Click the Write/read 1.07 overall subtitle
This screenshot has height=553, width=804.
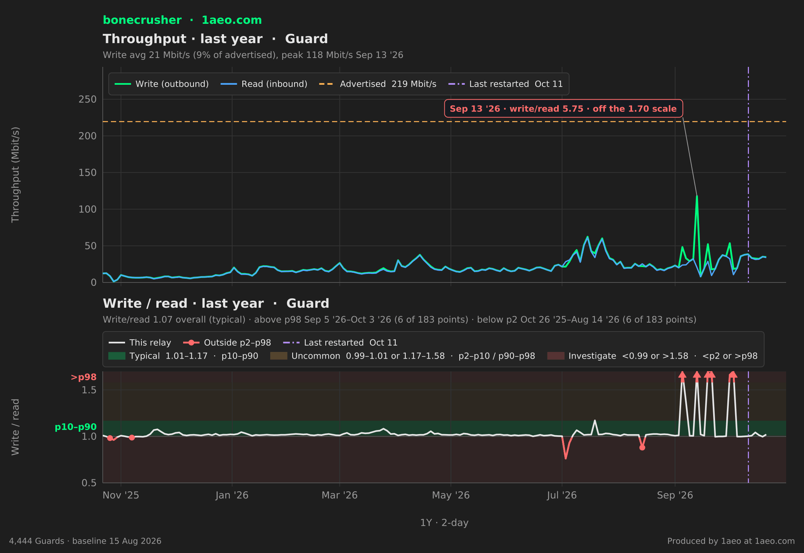(399, 320)
